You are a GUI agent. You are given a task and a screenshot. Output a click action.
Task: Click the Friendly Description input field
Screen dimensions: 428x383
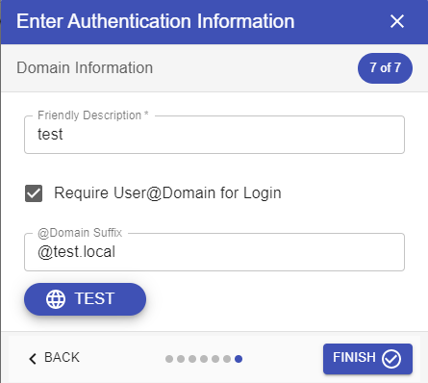coord(214,135)
